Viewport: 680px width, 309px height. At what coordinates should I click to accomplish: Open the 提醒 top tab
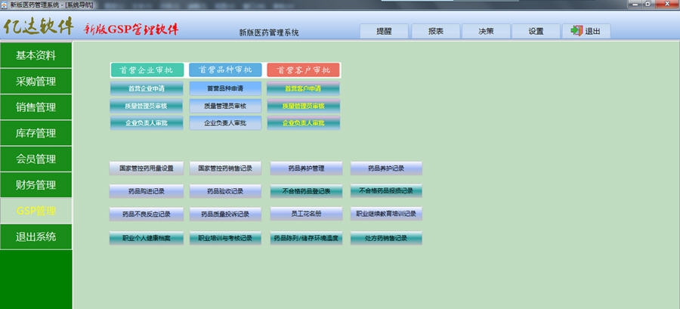[385, 31]
